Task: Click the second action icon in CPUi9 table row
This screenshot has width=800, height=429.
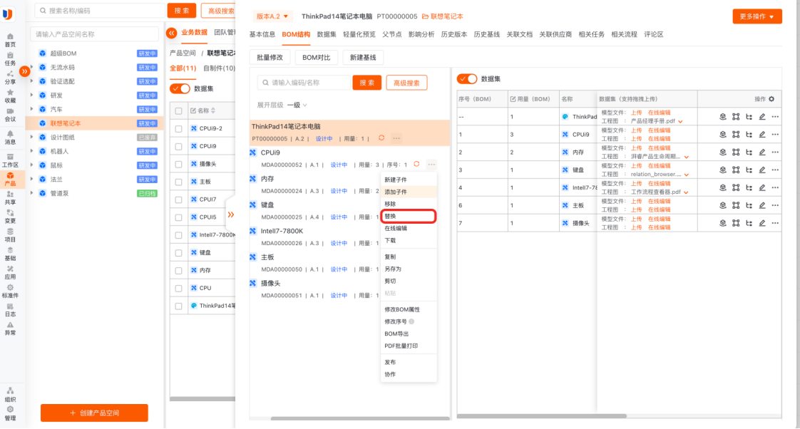Action: tap(736, 135)
